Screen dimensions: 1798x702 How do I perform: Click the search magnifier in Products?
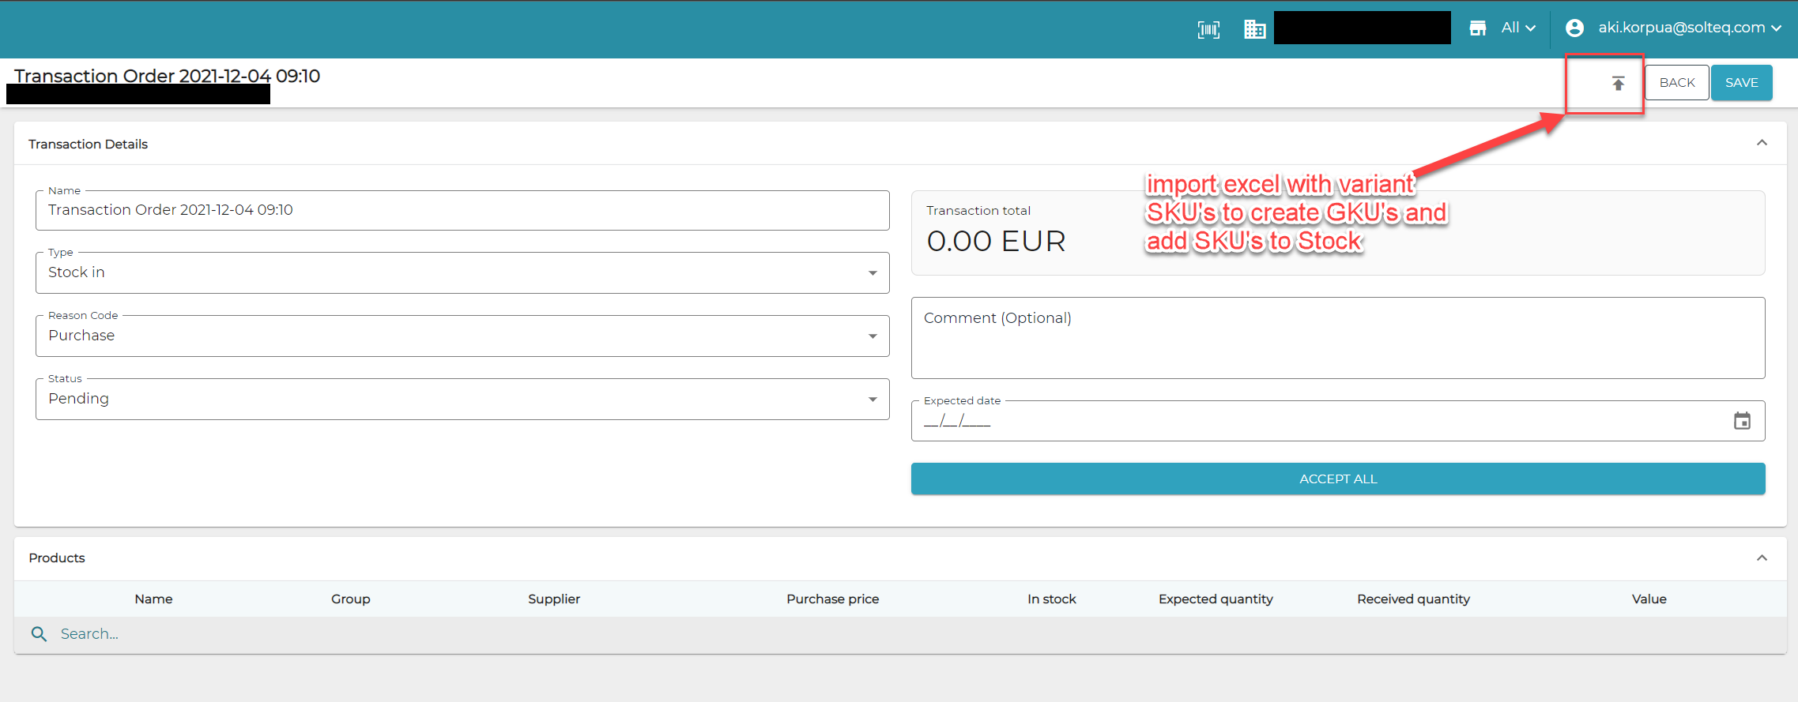[x=39, y=634]
